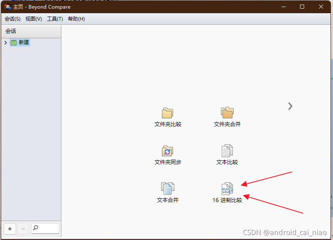Start 16 进制比较 hex compare session
The height and width of the screenshot is (240, 333).
227,193
